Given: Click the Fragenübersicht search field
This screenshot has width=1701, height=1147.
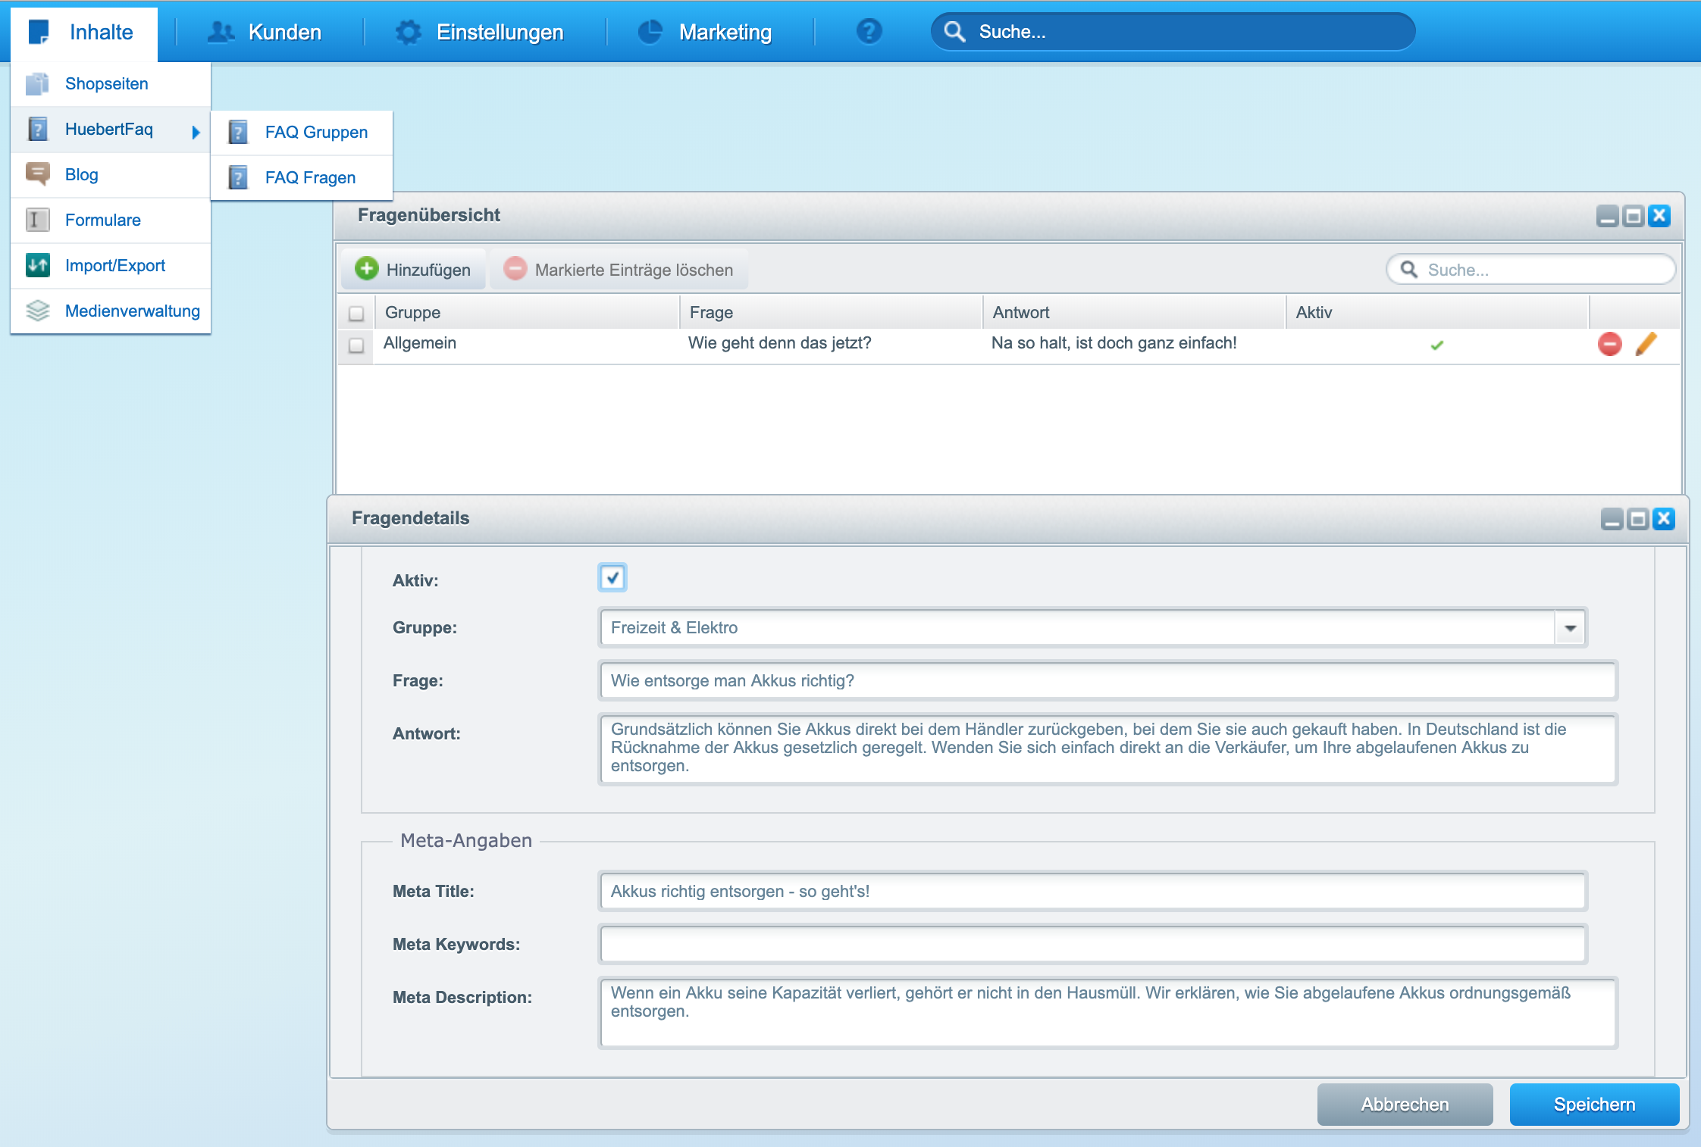Looking at the screenshot, I should 1530,270.
